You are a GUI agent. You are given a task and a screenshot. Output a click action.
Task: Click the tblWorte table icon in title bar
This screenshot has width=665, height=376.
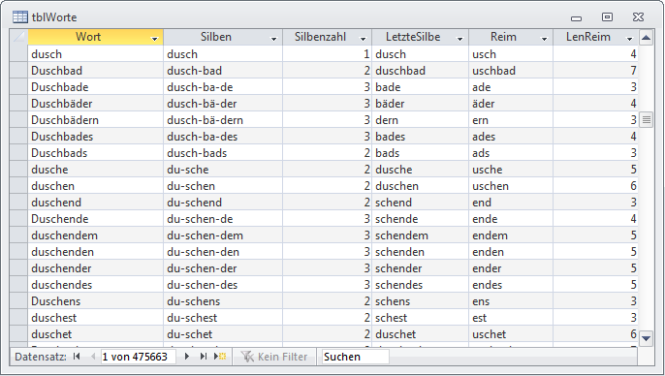click(20, 16)
